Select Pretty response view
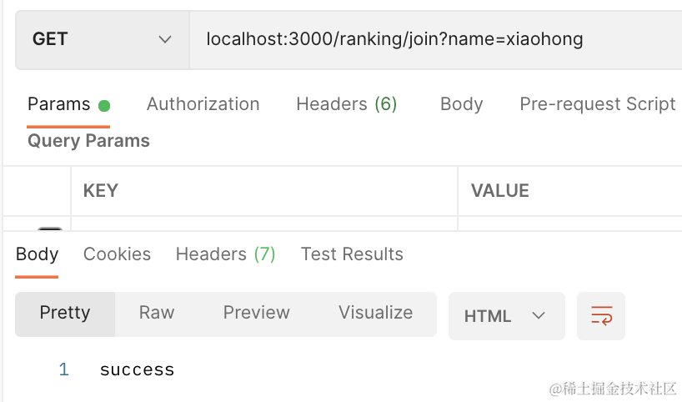 pyautogui.click(x=65, y=314)
